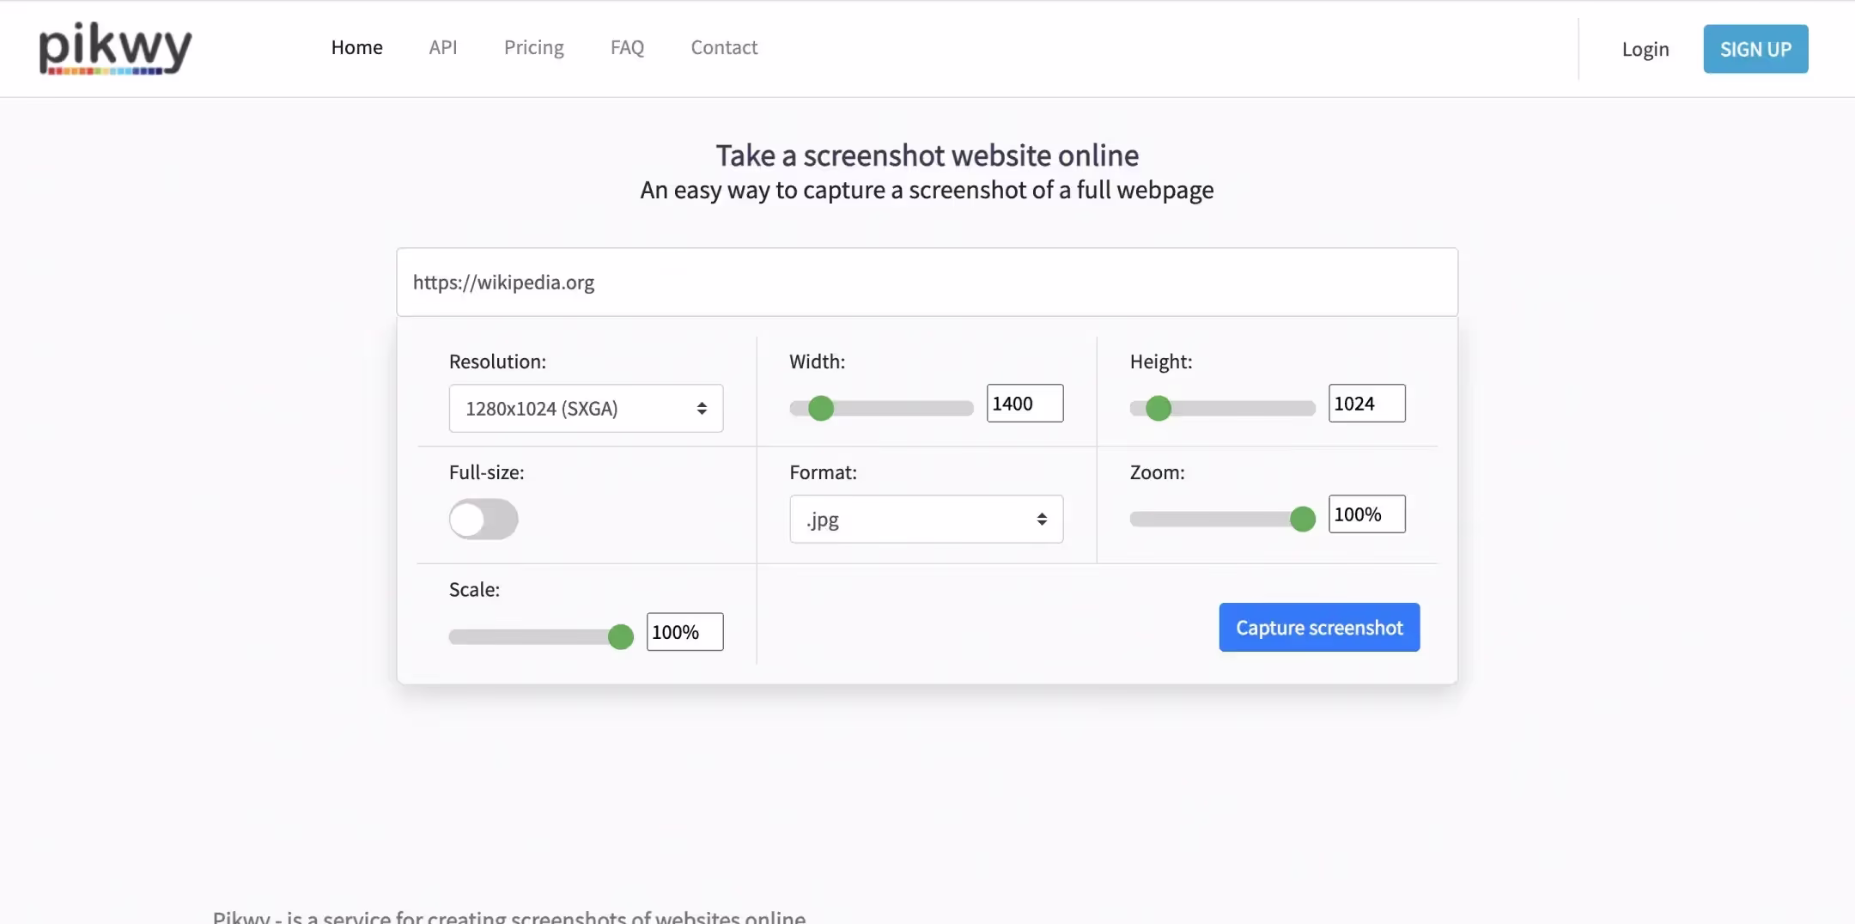
Task: Click the website URL input field
Action: [x=926, y=283]
